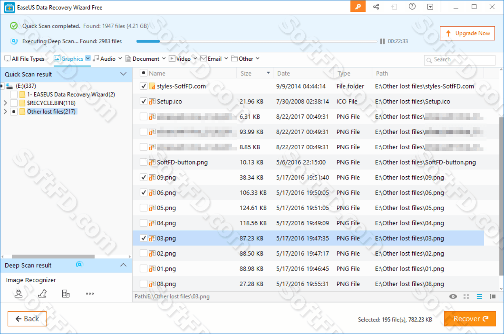Uncheck styles-SotfFD.com folder checkbox
Image resolution: width=504 pixels, height=334 pixels.
tap(143, 86)
